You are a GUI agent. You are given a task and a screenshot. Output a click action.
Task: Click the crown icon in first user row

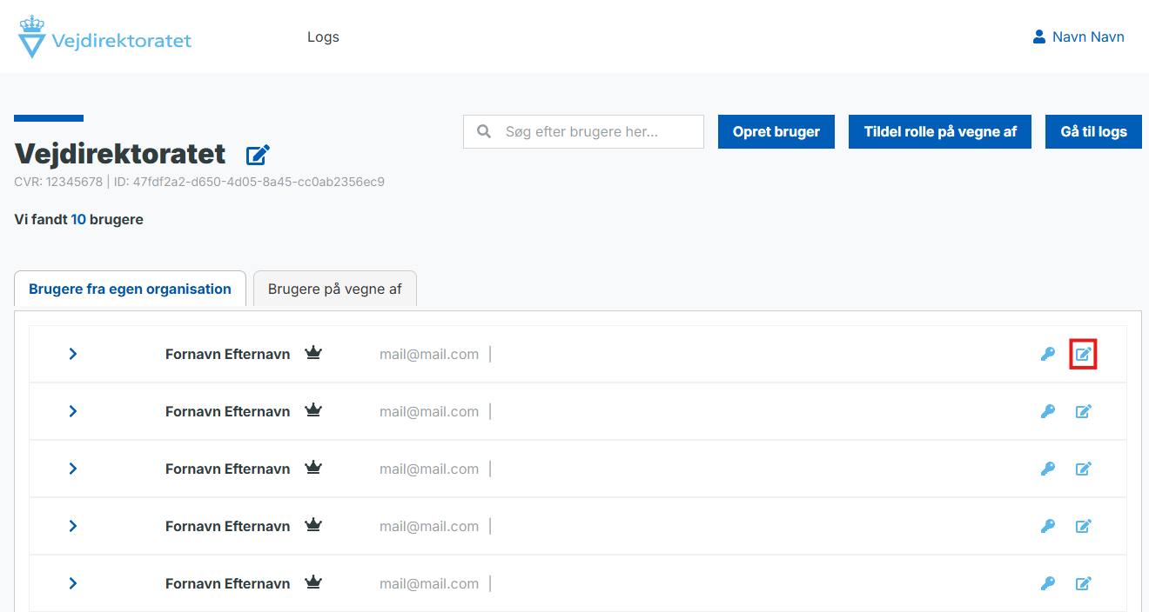[x=313, y=353]
